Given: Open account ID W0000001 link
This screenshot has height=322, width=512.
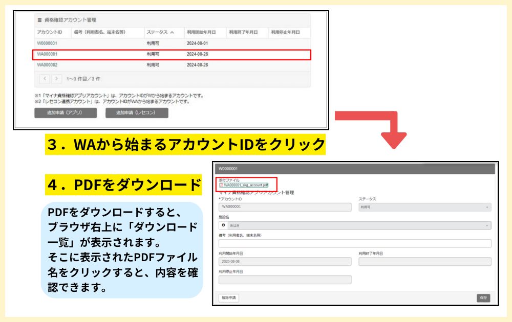Looking at the screenshot, I should pos(47,43).
